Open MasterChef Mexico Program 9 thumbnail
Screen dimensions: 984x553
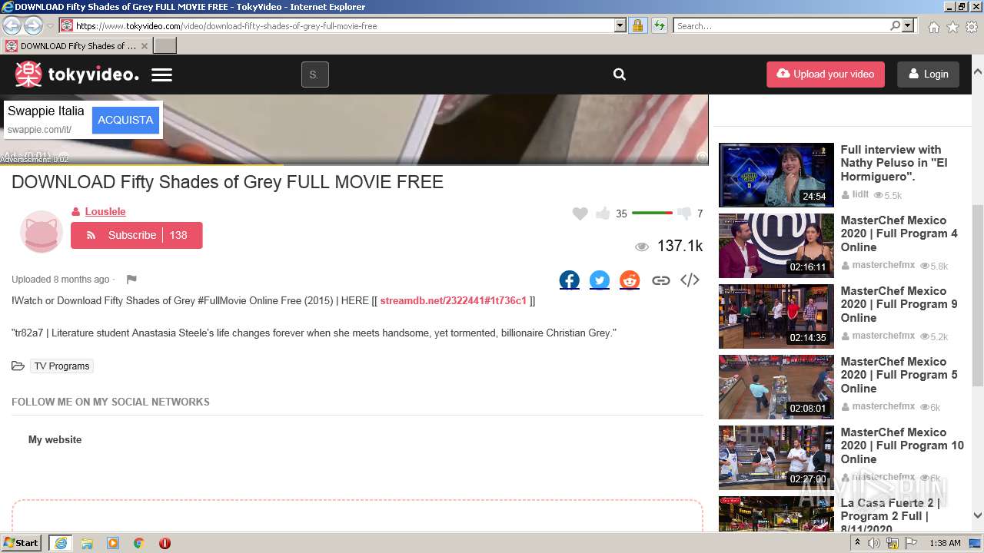776,316
